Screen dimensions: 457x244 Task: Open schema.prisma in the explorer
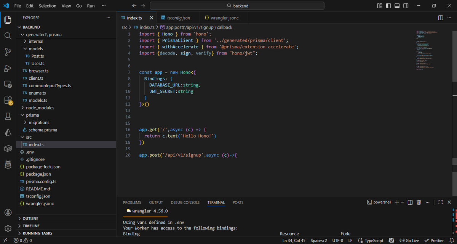point(66,130)
